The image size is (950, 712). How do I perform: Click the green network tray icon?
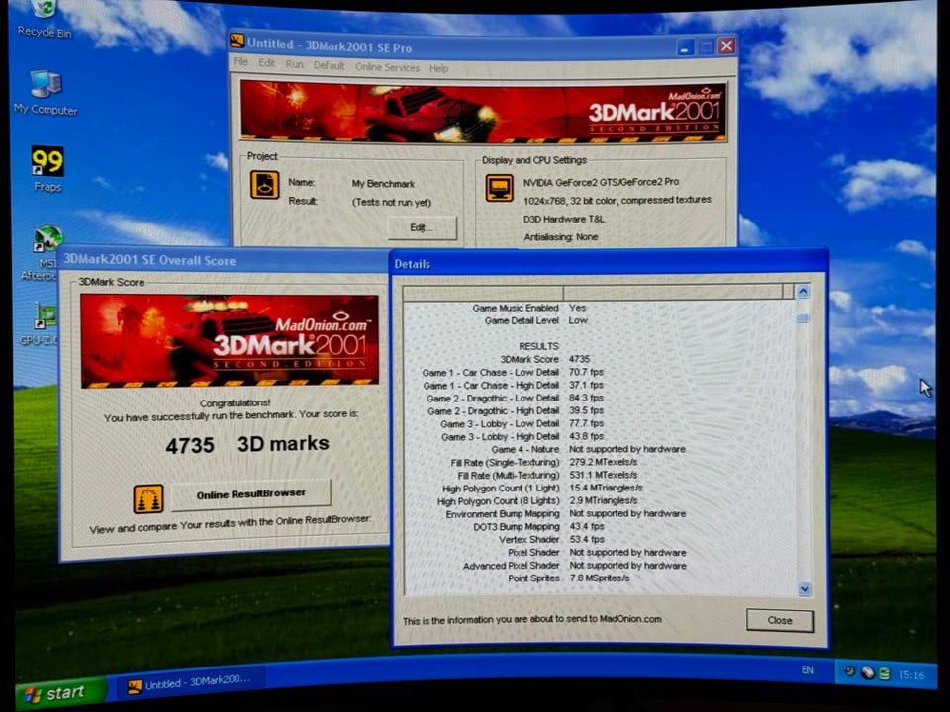[x=885, y=673]
